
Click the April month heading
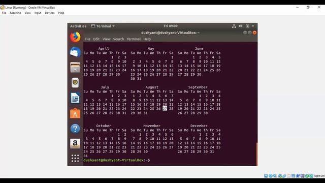point(104,49)
